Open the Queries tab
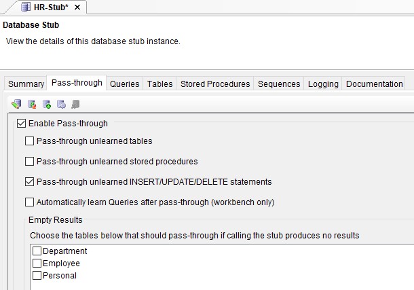The width and height of the screenshot is (414, 290). 124,84
